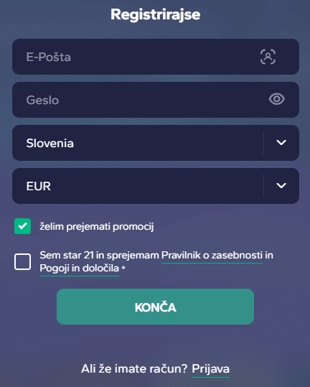Click the Registrirajse heading
The width and height of the screenshot is (310, 387).
[x=156, y=14]
